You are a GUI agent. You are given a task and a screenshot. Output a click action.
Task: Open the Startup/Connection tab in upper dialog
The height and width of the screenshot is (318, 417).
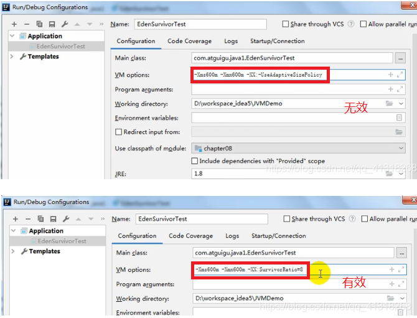(x=278, y=41)
